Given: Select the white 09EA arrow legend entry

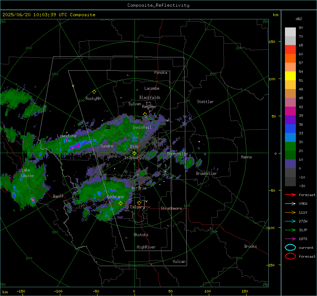Looking at the screenshot, I should [x=290, y=204].
